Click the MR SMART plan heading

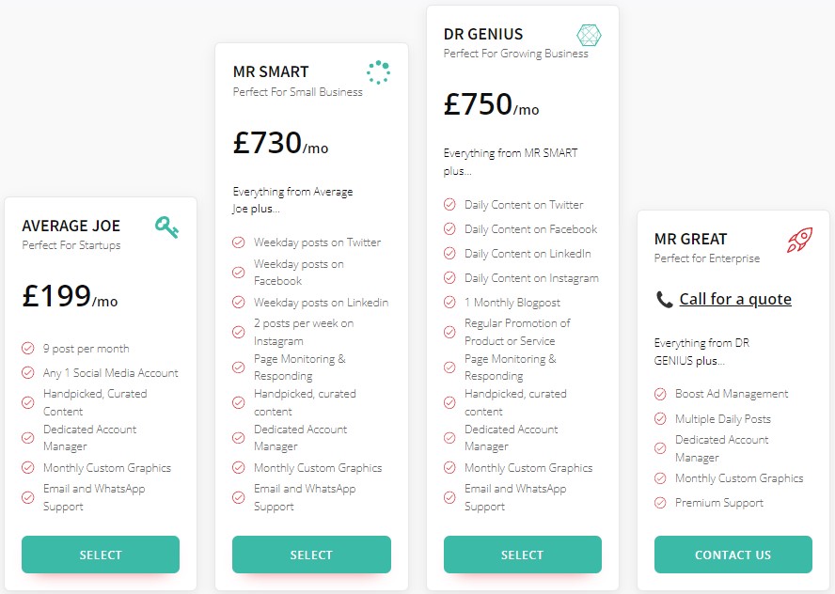tap(271, 71)
